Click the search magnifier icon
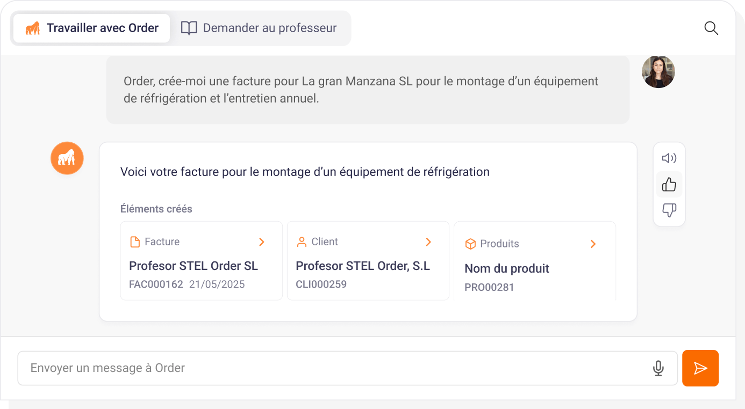 point(711,28)
